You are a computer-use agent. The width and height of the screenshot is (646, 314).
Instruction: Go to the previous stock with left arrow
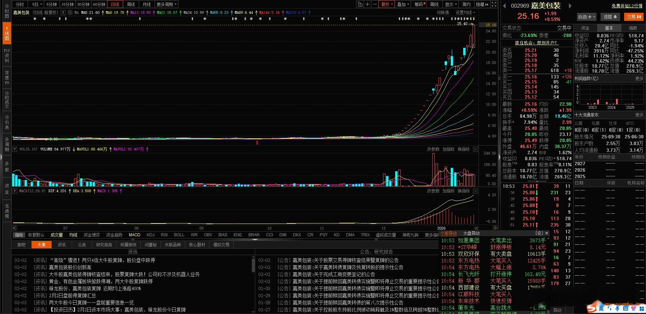[x=504, y=6]
